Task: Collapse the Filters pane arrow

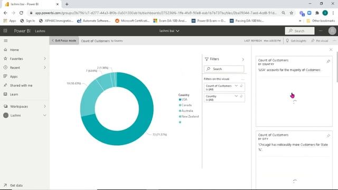Action: tap(243, 59)
